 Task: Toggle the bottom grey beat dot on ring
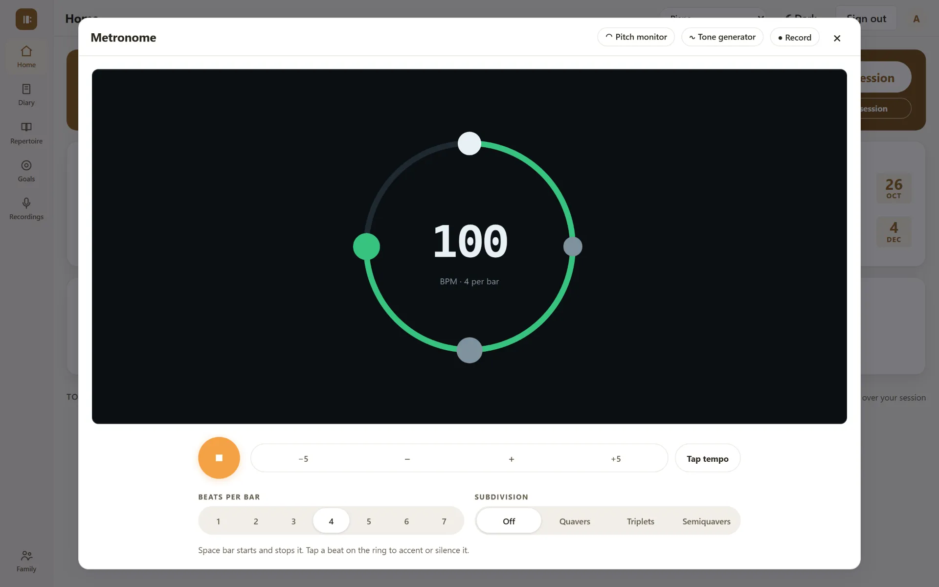(469, 350)
